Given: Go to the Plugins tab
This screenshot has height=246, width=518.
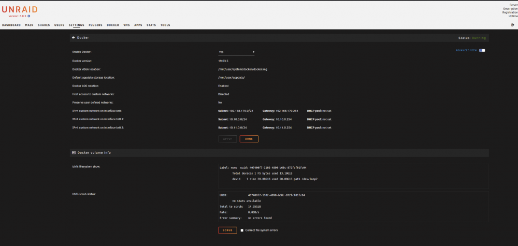Looking at the screenshot, I should [95, 25].
